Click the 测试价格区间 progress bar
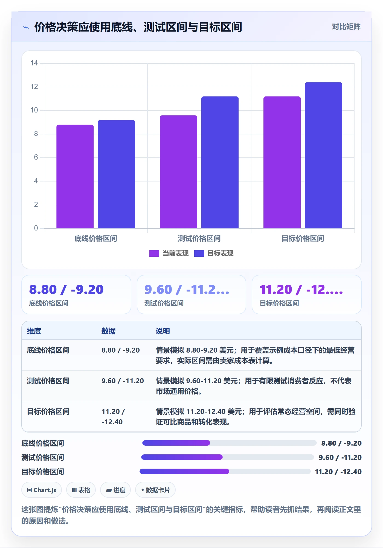The image size is (383, 548). click(x=228, y=457)
